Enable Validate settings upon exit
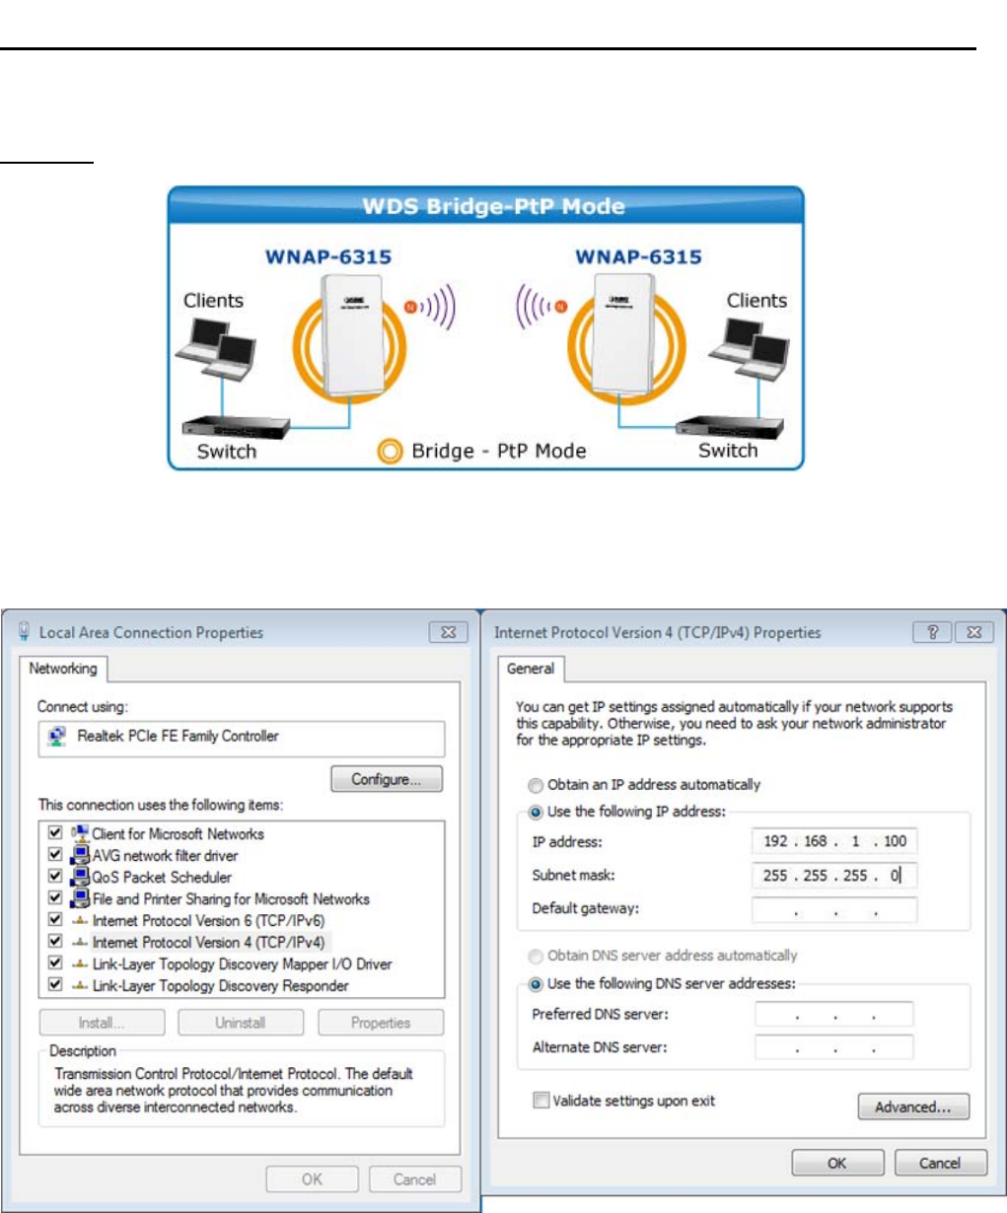 click(540, 1101)
